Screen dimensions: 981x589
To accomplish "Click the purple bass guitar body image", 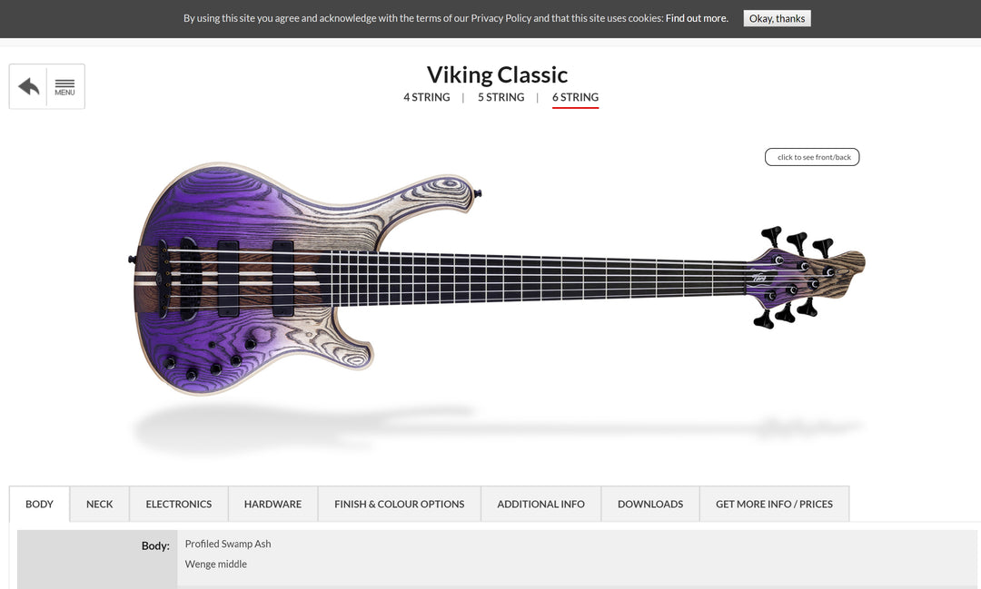I will (251, 279).
